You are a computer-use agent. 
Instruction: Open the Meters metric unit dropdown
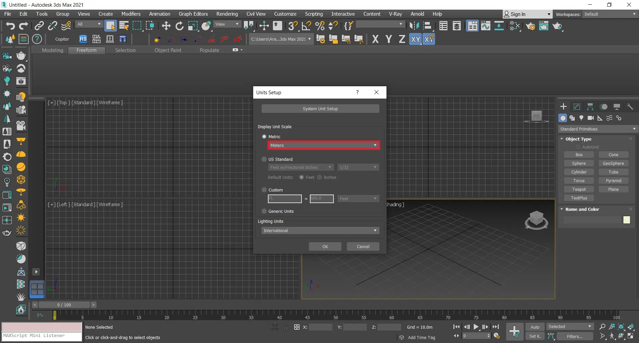pyautogui.click(x=323, y=145)
